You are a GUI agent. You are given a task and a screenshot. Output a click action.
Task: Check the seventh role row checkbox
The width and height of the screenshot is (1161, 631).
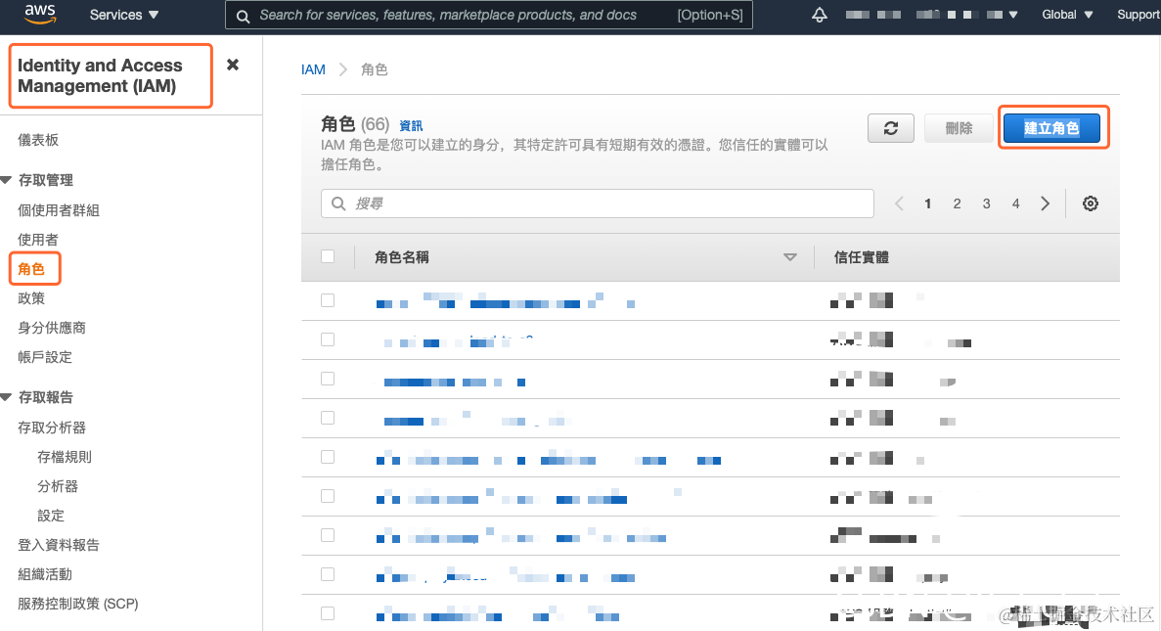(328, 535)
